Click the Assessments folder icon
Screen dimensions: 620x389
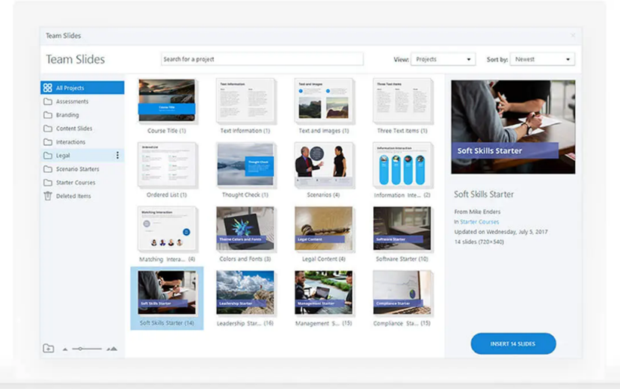48,102
